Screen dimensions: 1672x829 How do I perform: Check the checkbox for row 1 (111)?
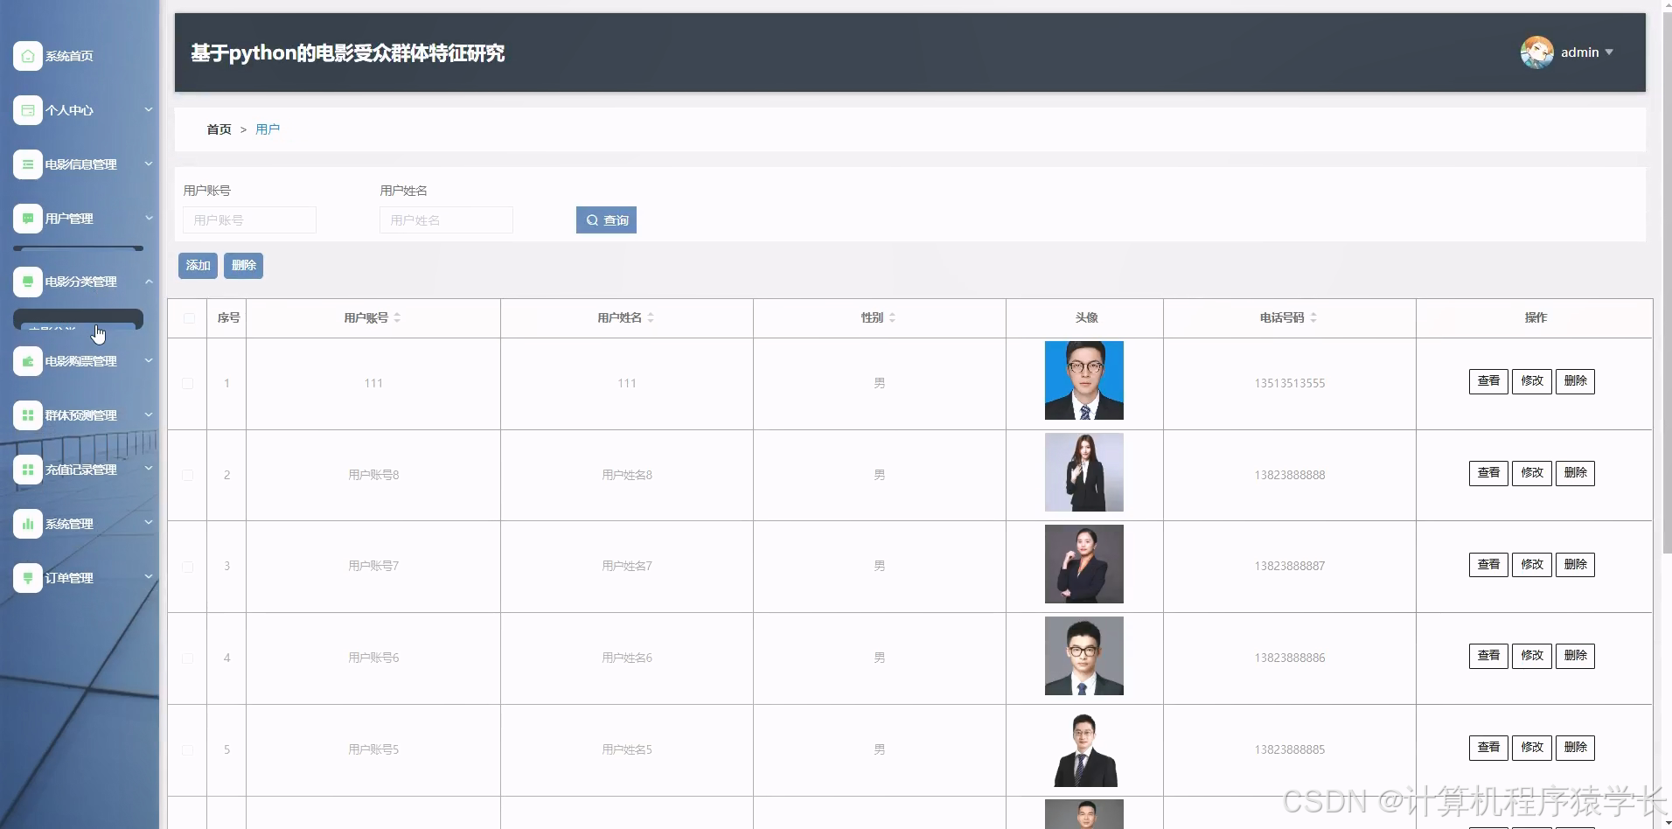187,383
